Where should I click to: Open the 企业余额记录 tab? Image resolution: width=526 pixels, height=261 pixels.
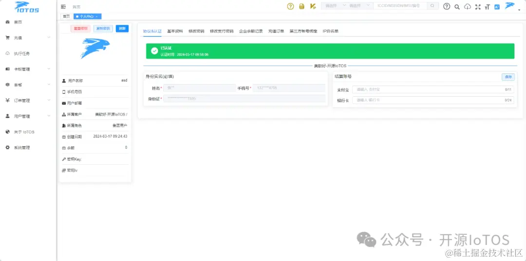pyautogui.click(x=251, y=31)
